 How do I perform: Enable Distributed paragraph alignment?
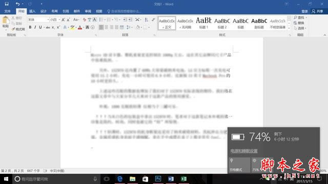[122, 27]
